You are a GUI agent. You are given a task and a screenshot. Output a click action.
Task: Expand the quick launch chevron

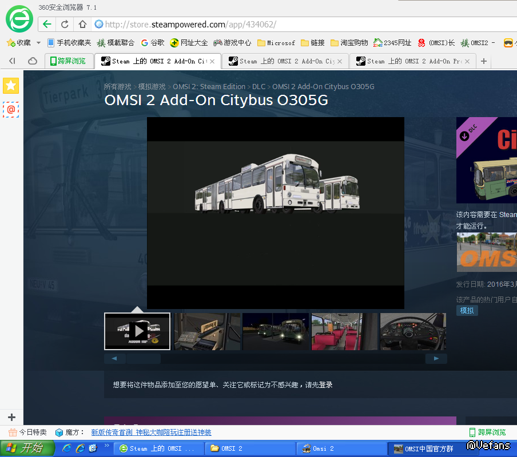click(x=107, y=446)
